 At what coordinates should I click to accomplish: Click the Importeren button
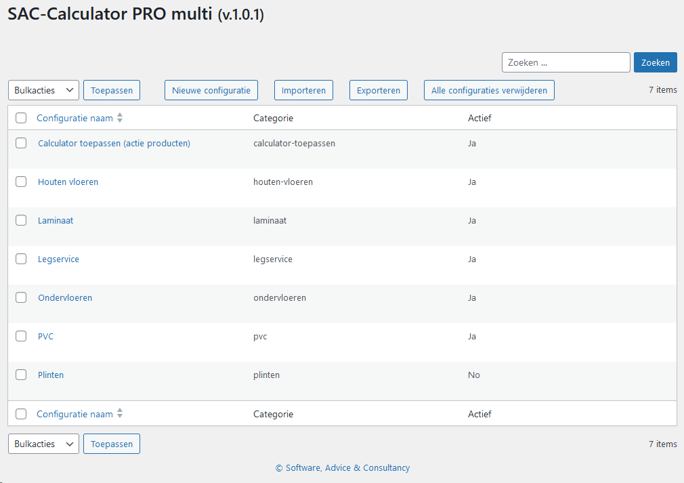303,90
